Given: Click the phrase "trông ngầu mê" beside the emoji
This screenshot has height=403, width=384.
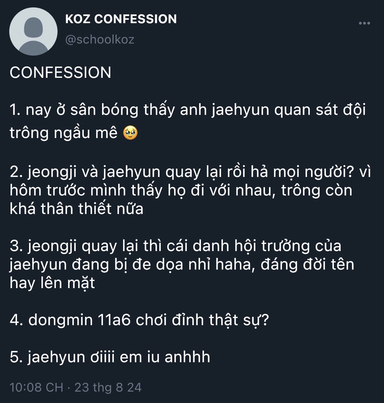Looking at the screenshot, I should [x=64, y=133].
